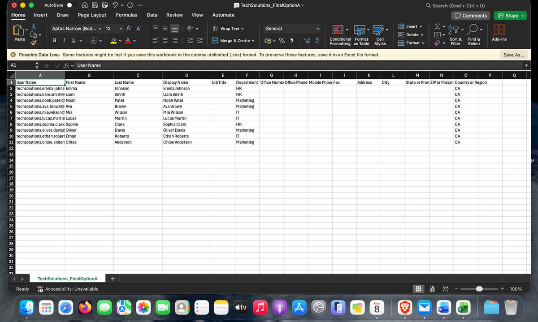
Task: Click the red font colour swatch
Action: pos(128,41)
